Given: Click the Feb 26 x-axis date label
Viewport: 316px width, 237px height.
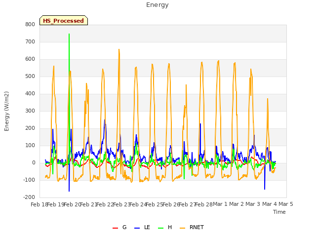Looking at the screenshot, I should coord(171,204).
